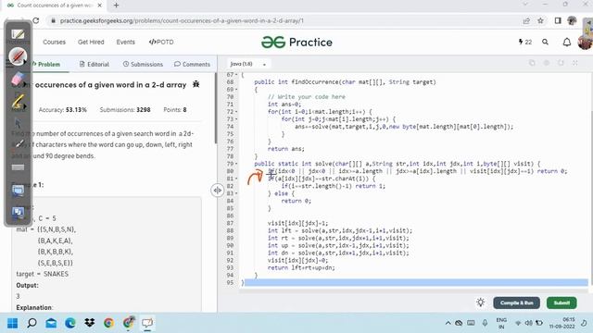Open the POTD link
The height and width of the screenshot is (333, 593).
tap(161, 42)
